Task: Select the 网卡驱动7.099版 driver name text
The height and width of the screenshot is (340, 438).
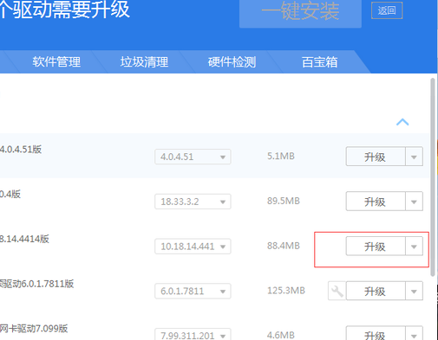Action: pyautogui.click(x=34, y=329)
